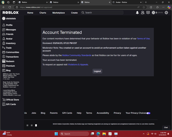The width and height of the screenshot is (172, 137).
Task: Open Edge settings and more menu
Action: 163,7
